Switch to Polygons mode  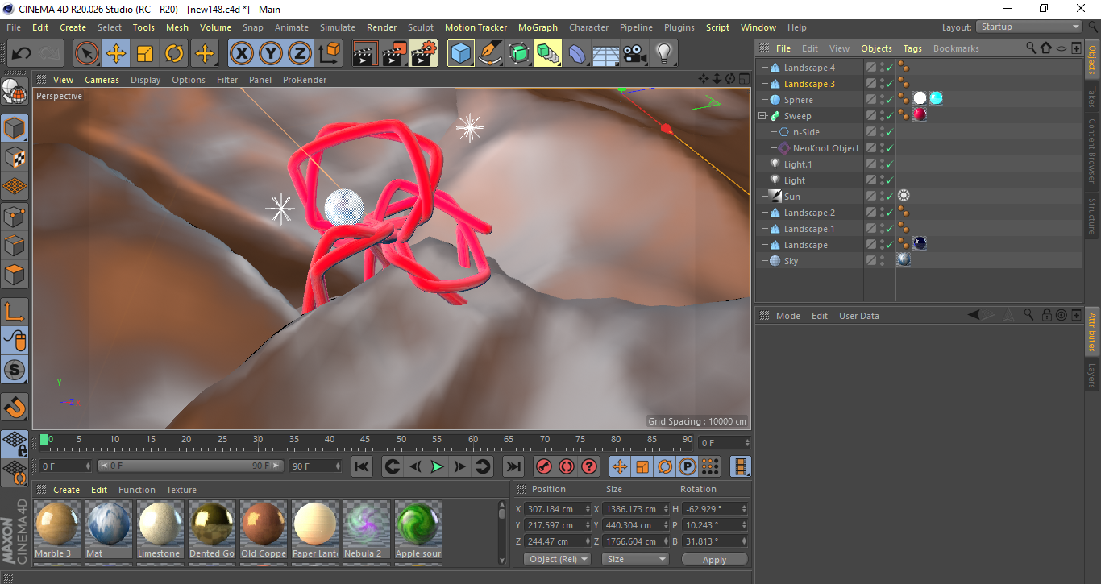15,275
